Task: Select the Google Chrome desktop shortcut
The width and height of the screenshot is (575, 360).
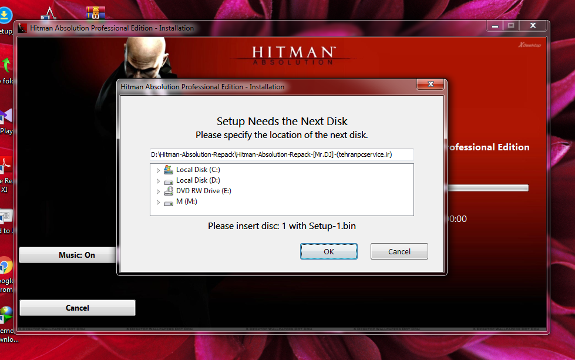Action: pos(5,267)
